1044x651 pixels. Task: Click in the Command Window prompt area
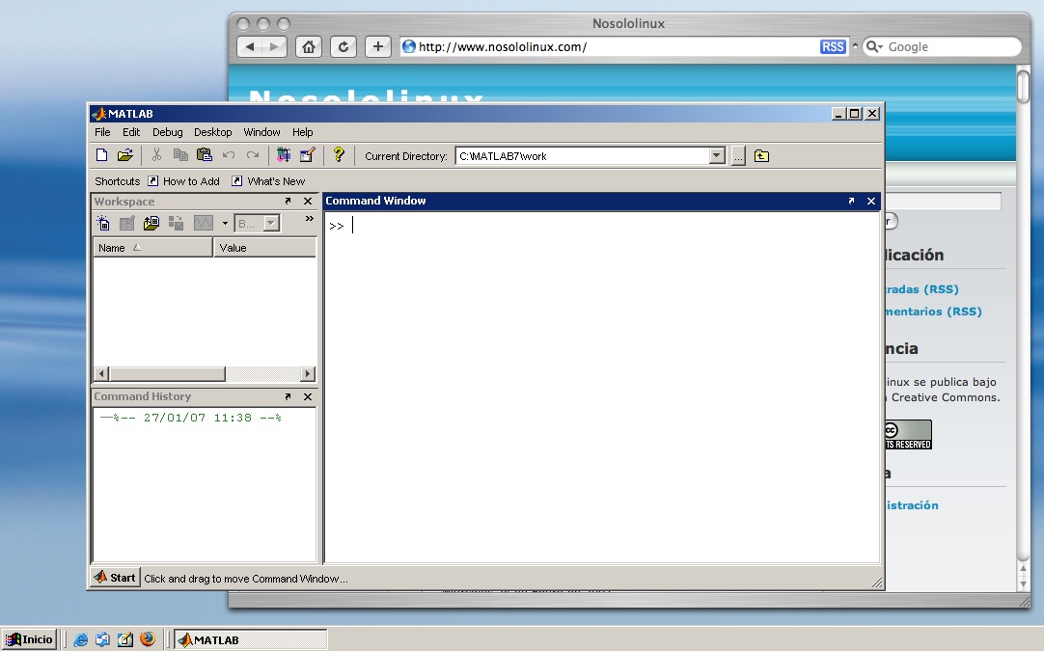point(601,388)
